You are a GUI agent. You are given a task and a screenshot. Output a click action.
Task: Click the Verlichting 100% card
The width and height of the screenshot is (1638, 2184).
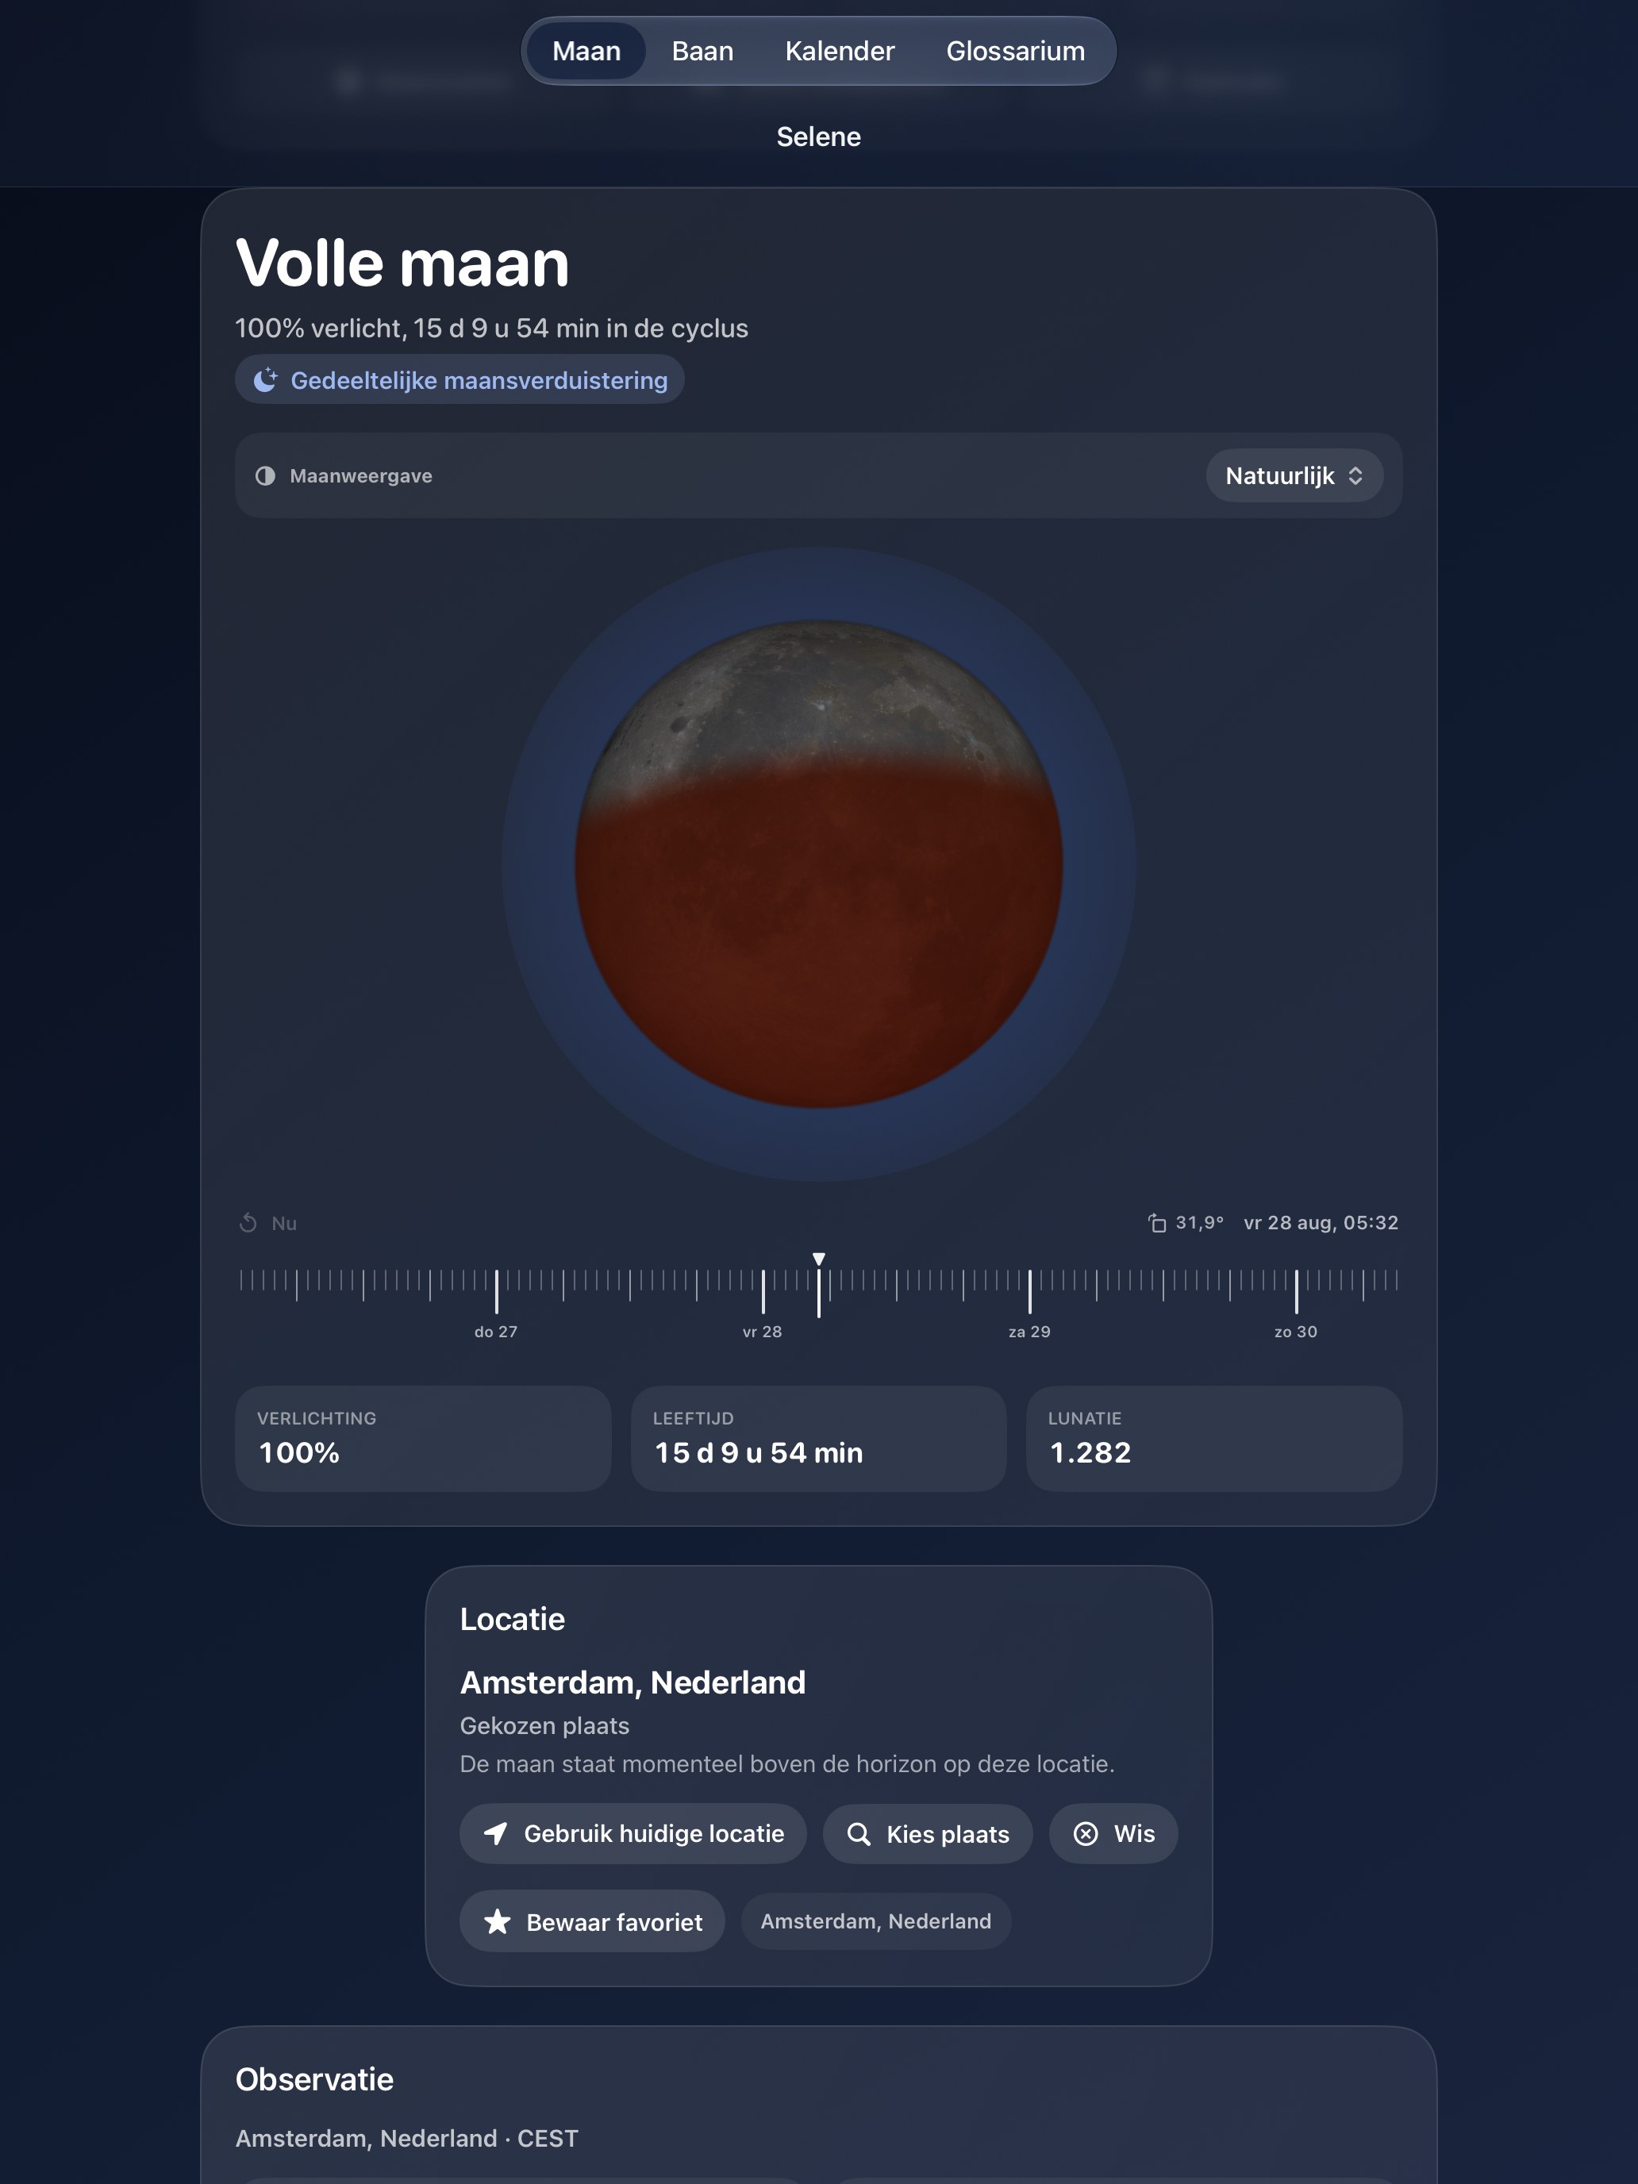(x=422, y=1439)
